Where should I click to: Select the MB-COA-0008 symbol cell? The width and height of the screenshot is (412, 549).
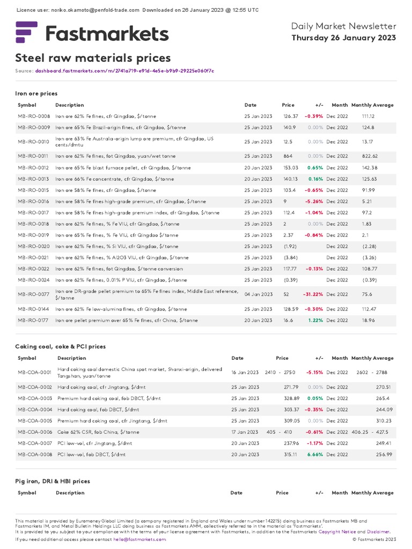[x=35, y=454]
